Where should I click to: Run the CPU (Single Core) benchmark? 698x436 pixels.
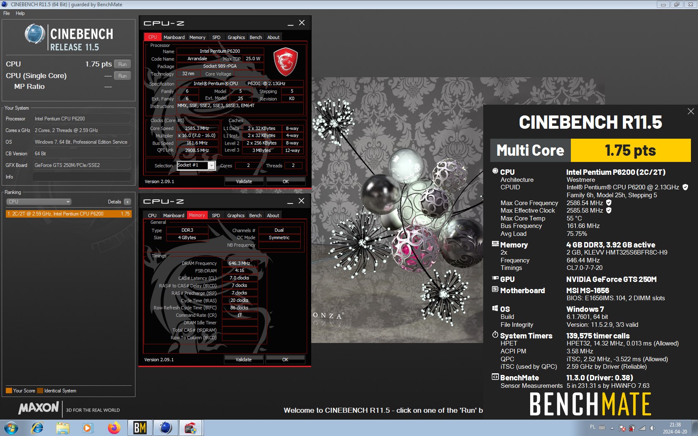(122, 76)
